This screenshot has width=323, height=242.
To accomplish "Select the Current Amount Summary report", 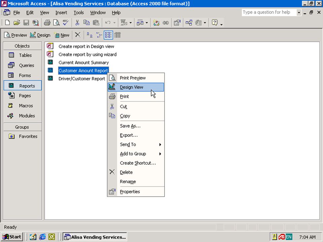I will pos(83,63).
